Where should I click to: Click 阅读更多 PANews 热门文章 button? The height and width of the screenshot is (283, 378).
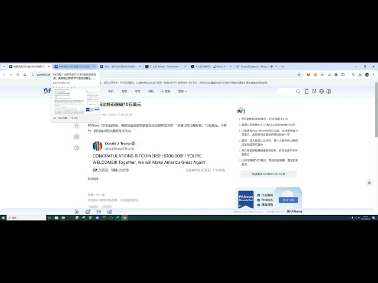pyautogui.click(x=269, y=174)
